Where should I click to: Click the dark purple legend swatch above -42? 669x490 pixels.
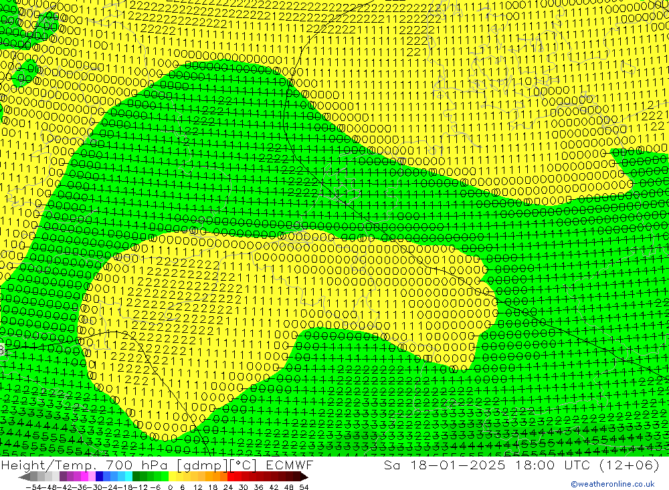(x=63, y=477)
